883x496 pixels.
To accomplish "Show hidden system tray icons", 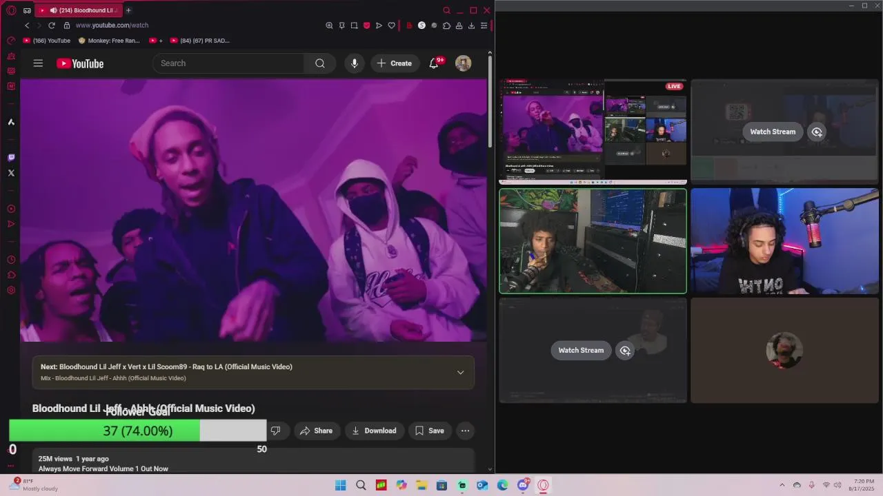I will [x=782, y=485].
